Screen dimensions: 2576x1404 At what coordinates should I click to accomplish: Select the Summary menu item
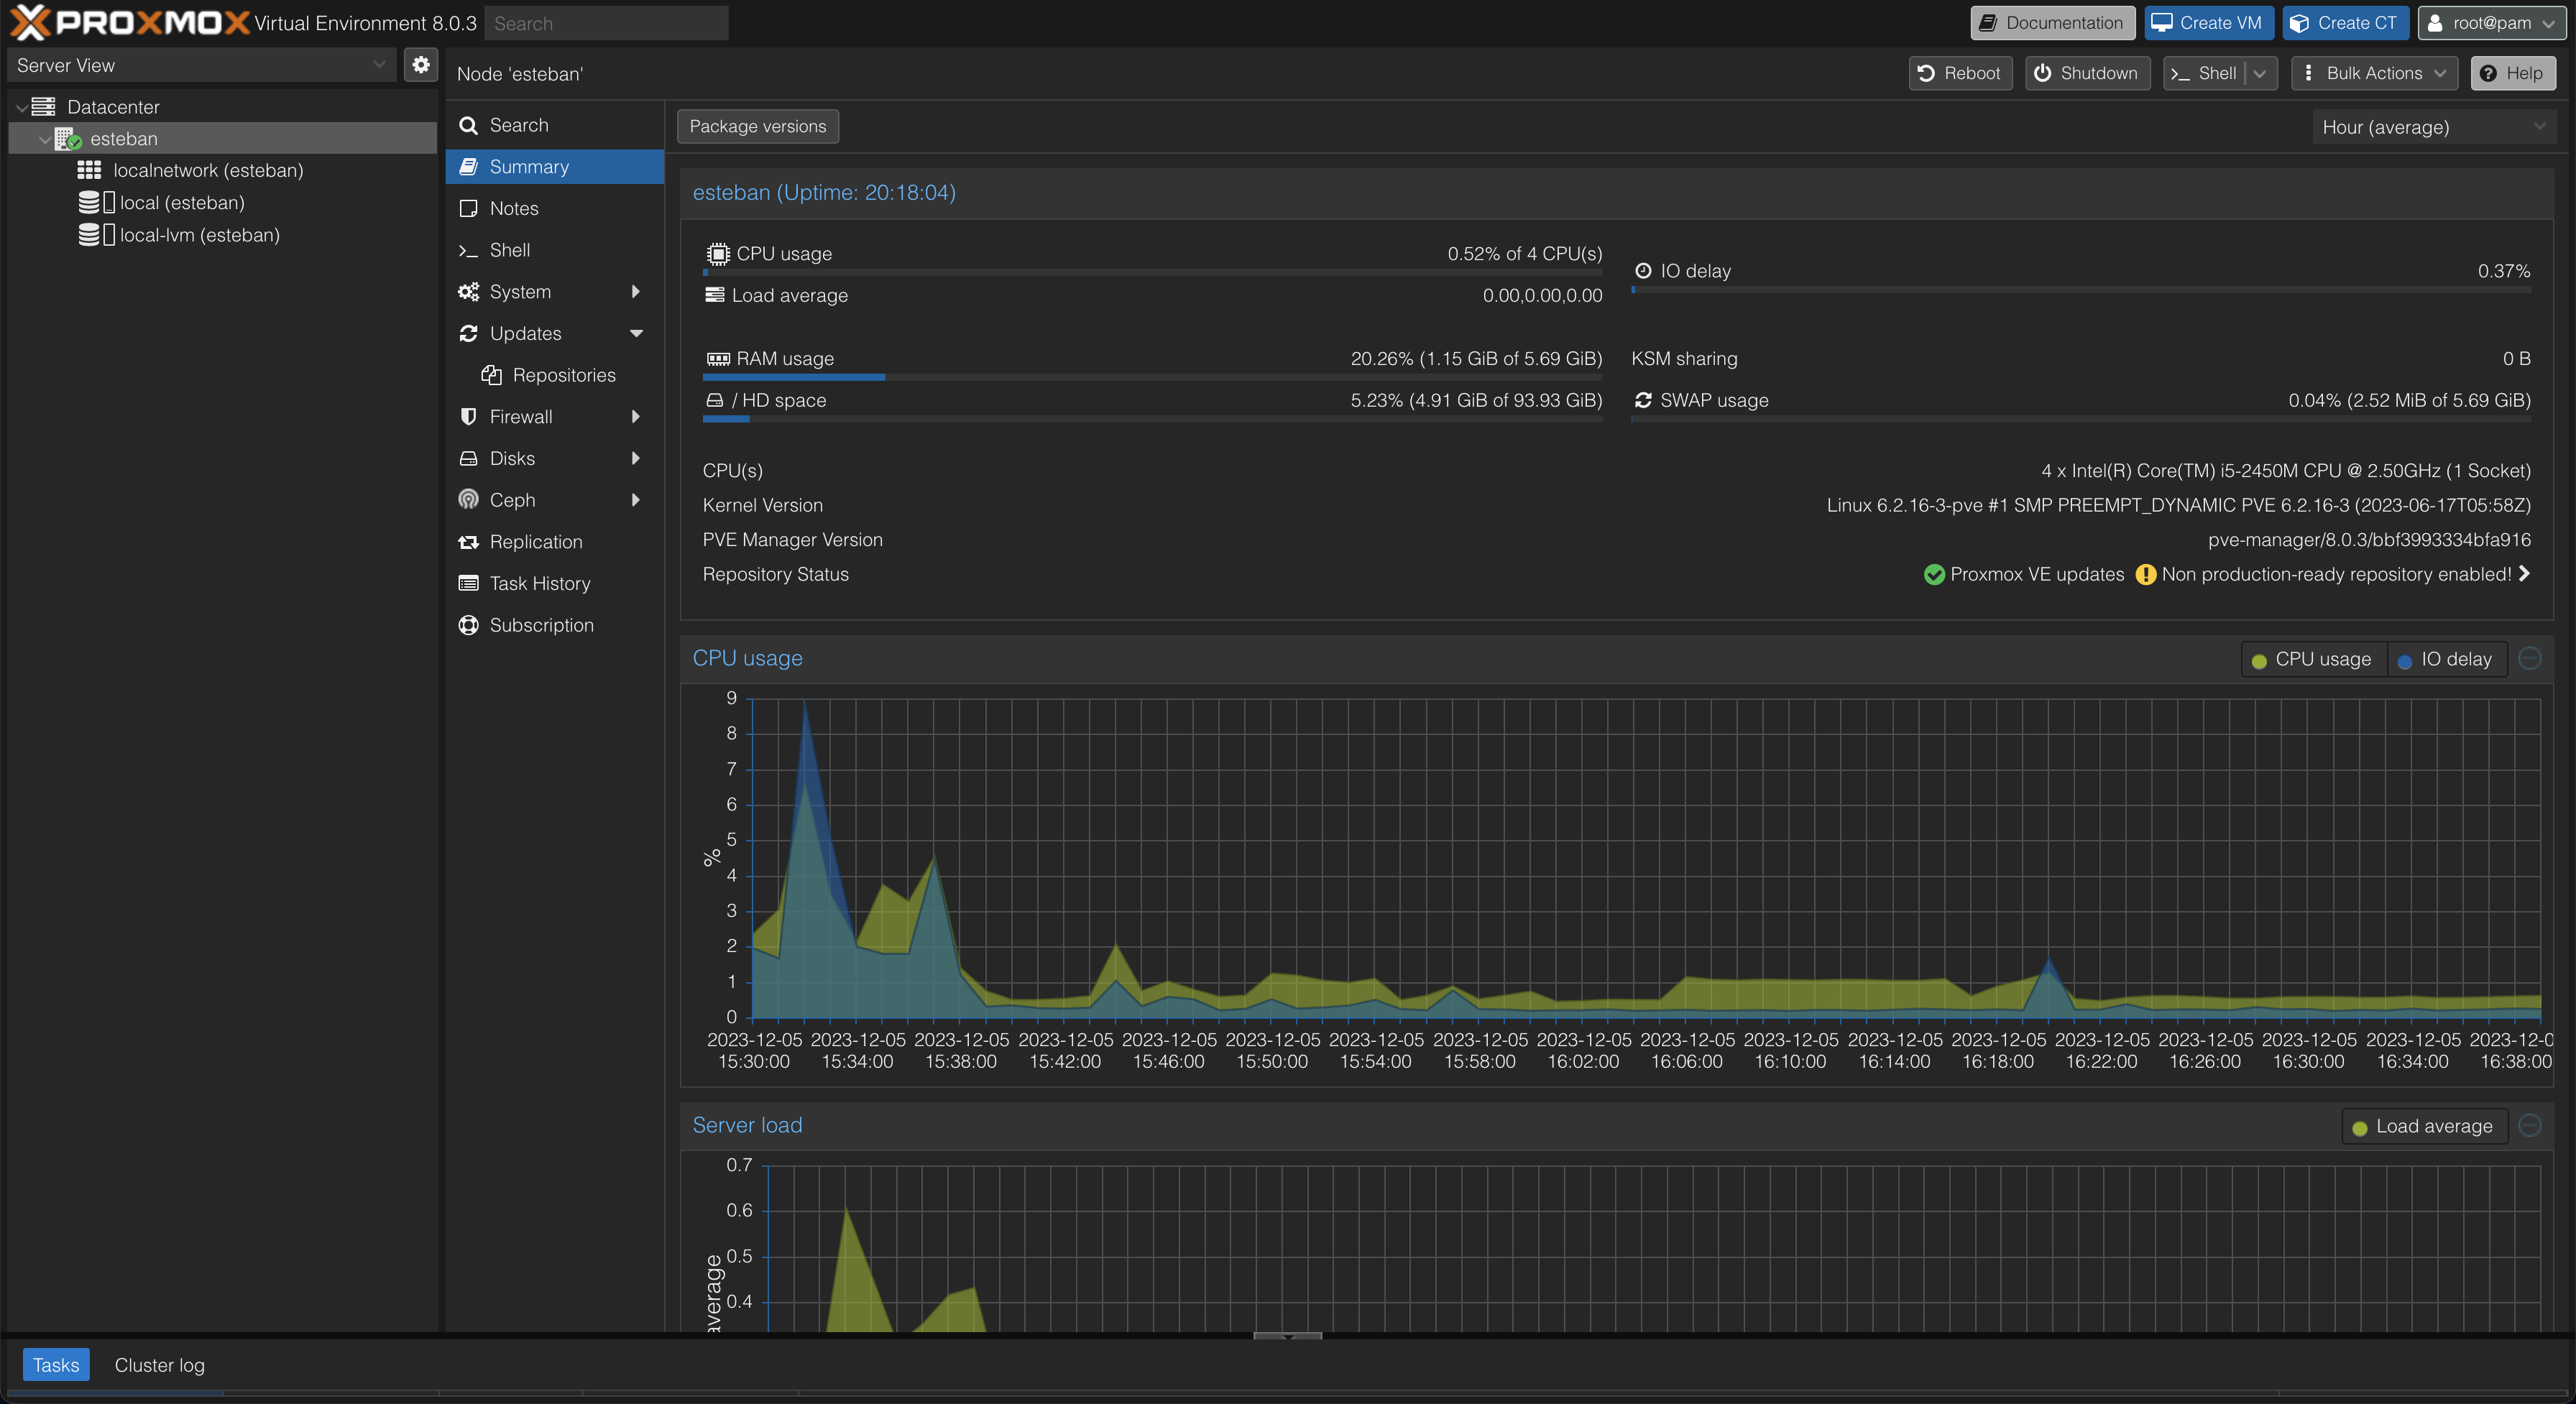[555, 167]
